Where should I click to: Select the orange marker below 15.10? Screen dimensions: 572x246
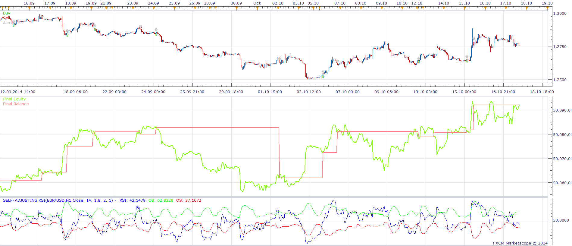(464, 8)
